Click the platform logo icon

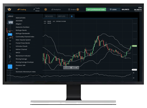(x=9, y=9)
